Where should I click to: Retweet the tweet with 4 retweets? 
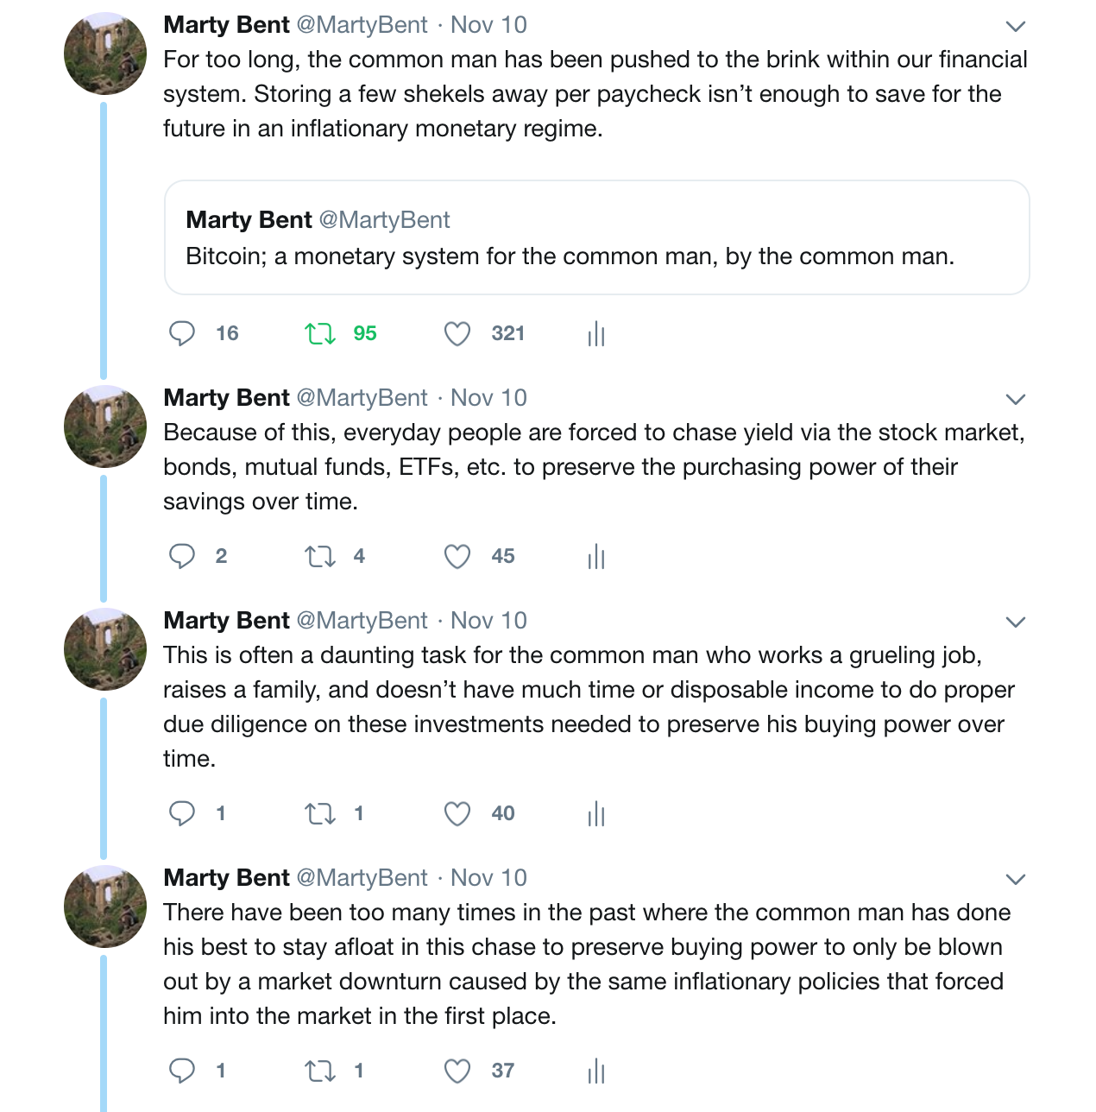pyautogui.click(x=320, y=556)
